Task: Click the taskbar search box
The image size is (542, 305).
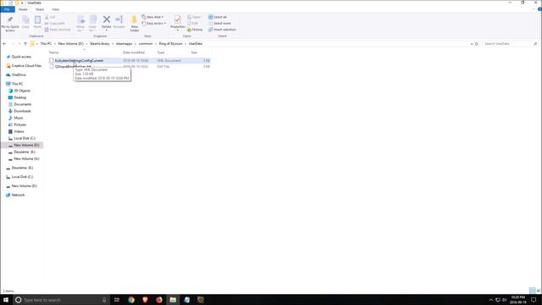Action: (x=61, y=300)
